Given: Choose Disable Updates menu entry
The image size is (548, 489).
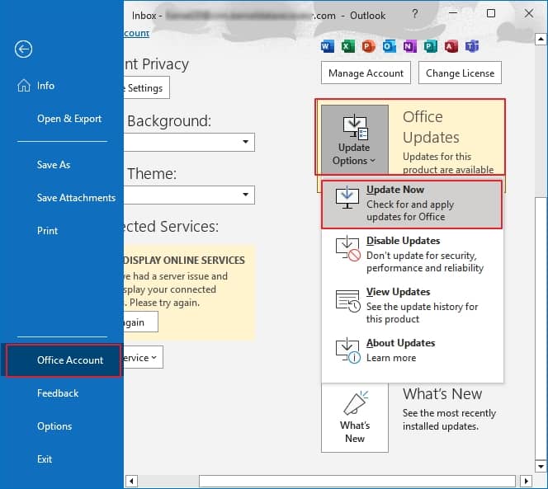Looking at the screenshot, I should click(412, 255).
